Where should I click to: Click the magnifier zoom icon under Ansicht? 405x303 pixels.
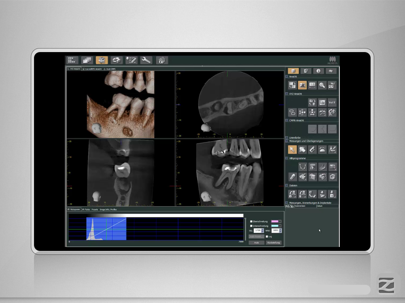pyautogui.click(x=322, y=85)
